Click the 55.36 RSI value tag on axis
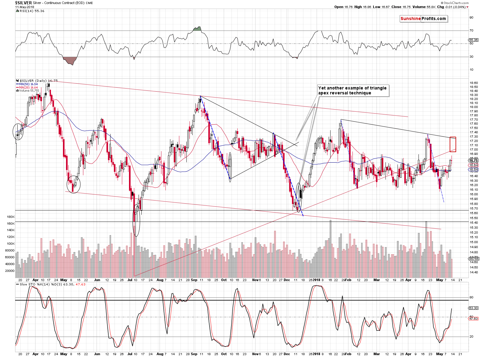 [x=473, y=40]
